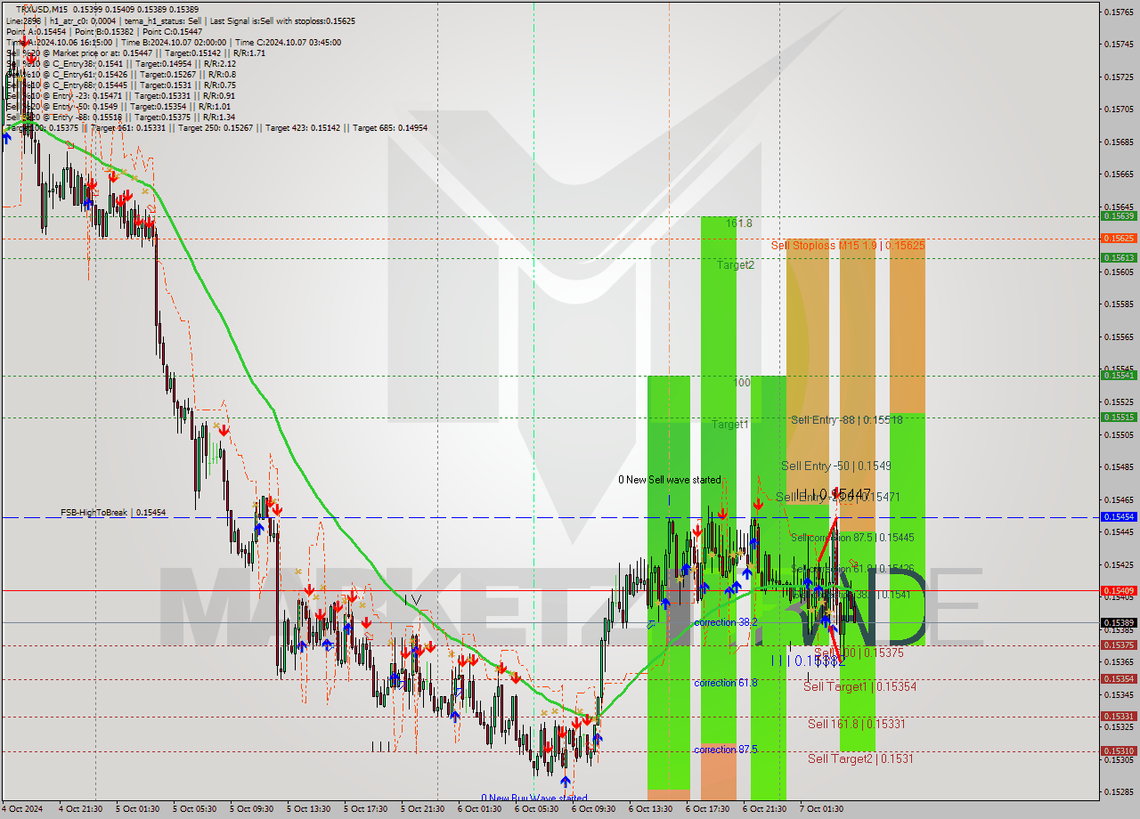Select the 'Sell Stoploss M15 1.9 | 0.15625' label
Viewport: 1140px width, 819px height.
[847, 245]
